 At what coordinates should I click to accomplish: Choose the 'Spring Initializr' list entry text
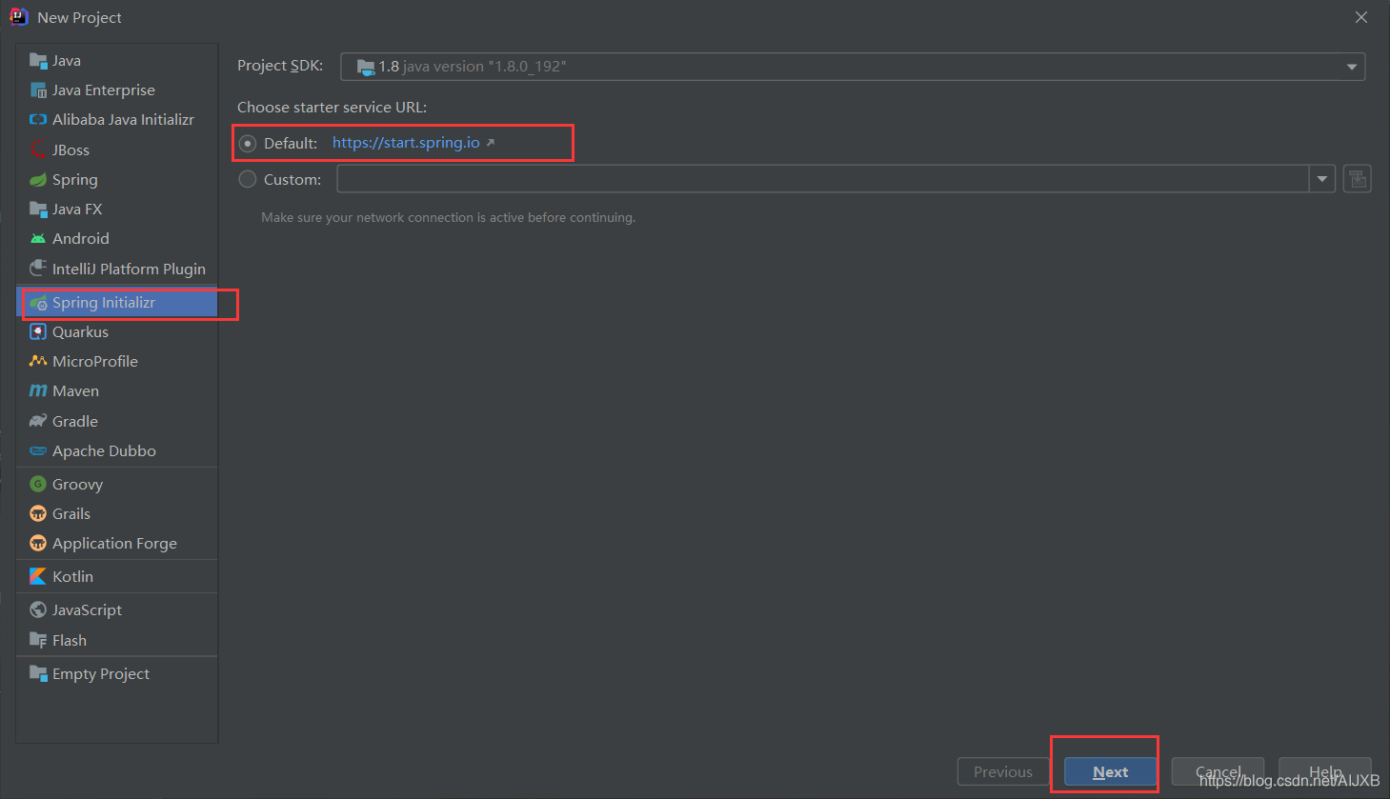point(104,303)
